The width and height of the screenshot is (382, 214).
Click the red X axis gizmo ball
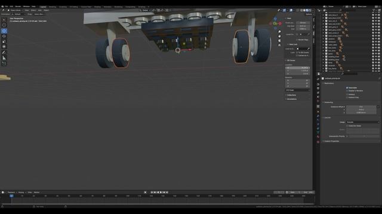[x=280, y=24]
